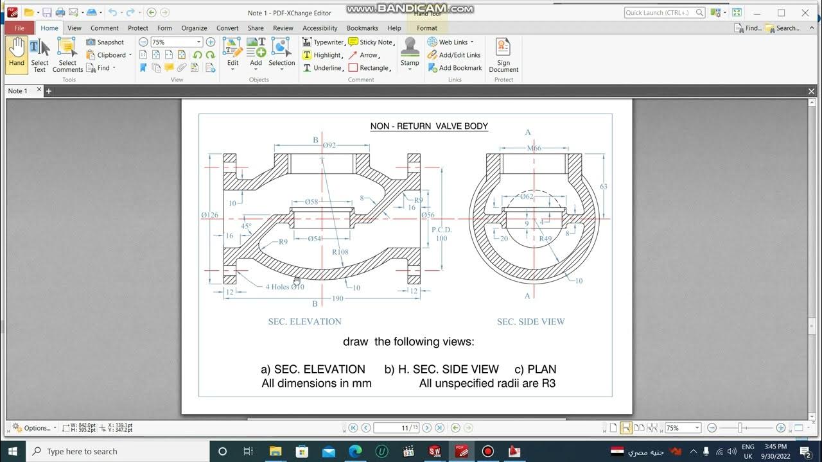Click the Find... button at top right
This screenshot has width=822, height=462.
[748, 28]
